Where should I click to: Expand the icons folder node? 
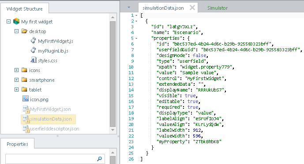click(x=16, y=70)
